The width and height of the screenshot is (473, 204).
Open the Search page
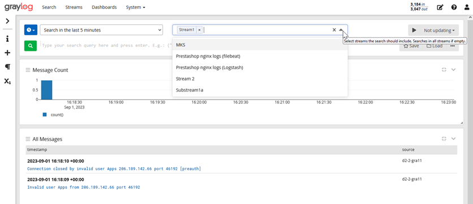[49, 7]
